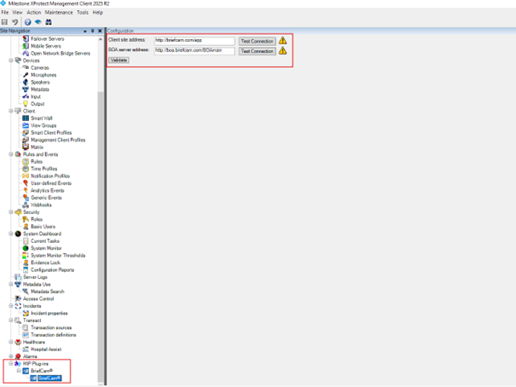Select Incident properties tree item
The width and height of the screenshot is (516, 387).
pos(49,313)
